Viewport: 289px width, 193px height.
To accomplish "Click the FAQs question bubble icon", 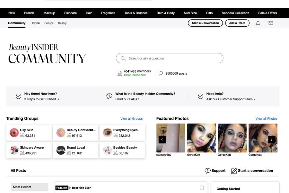I will (109, 96).
